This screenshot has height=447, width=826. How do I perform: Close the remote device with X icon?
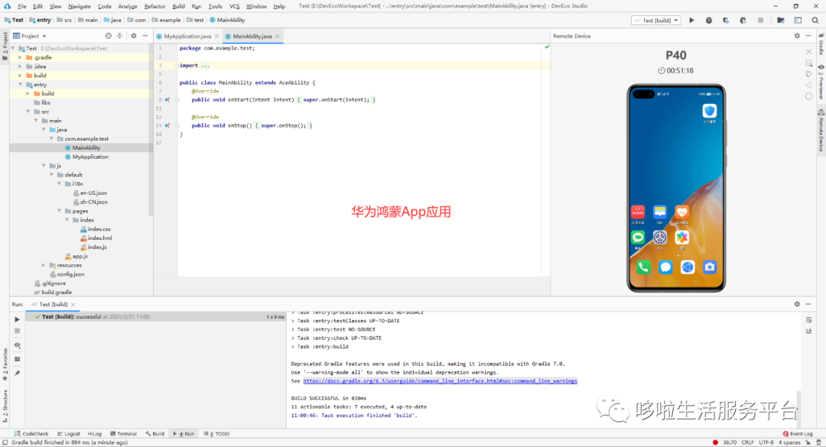tap(808, 52)
